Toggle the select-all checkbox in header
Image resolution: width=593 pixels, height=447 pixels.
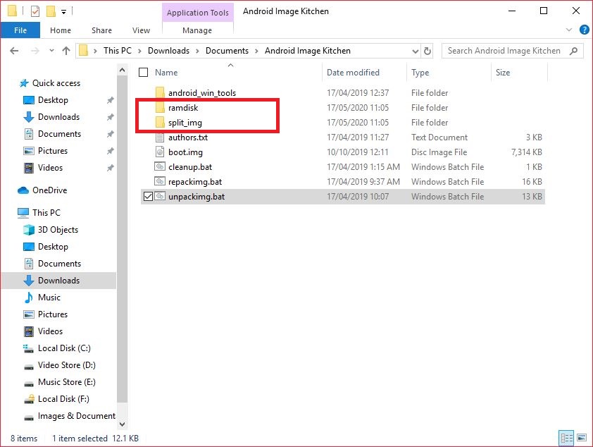(144, 73)
